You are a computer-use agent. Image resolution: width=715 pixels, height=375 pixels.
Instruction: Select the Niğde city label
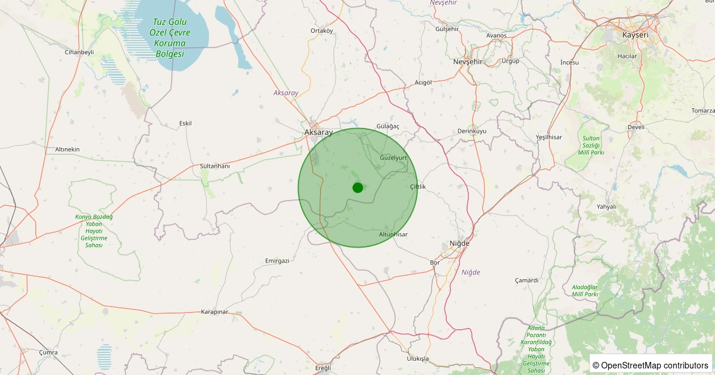tap(459, 244)
